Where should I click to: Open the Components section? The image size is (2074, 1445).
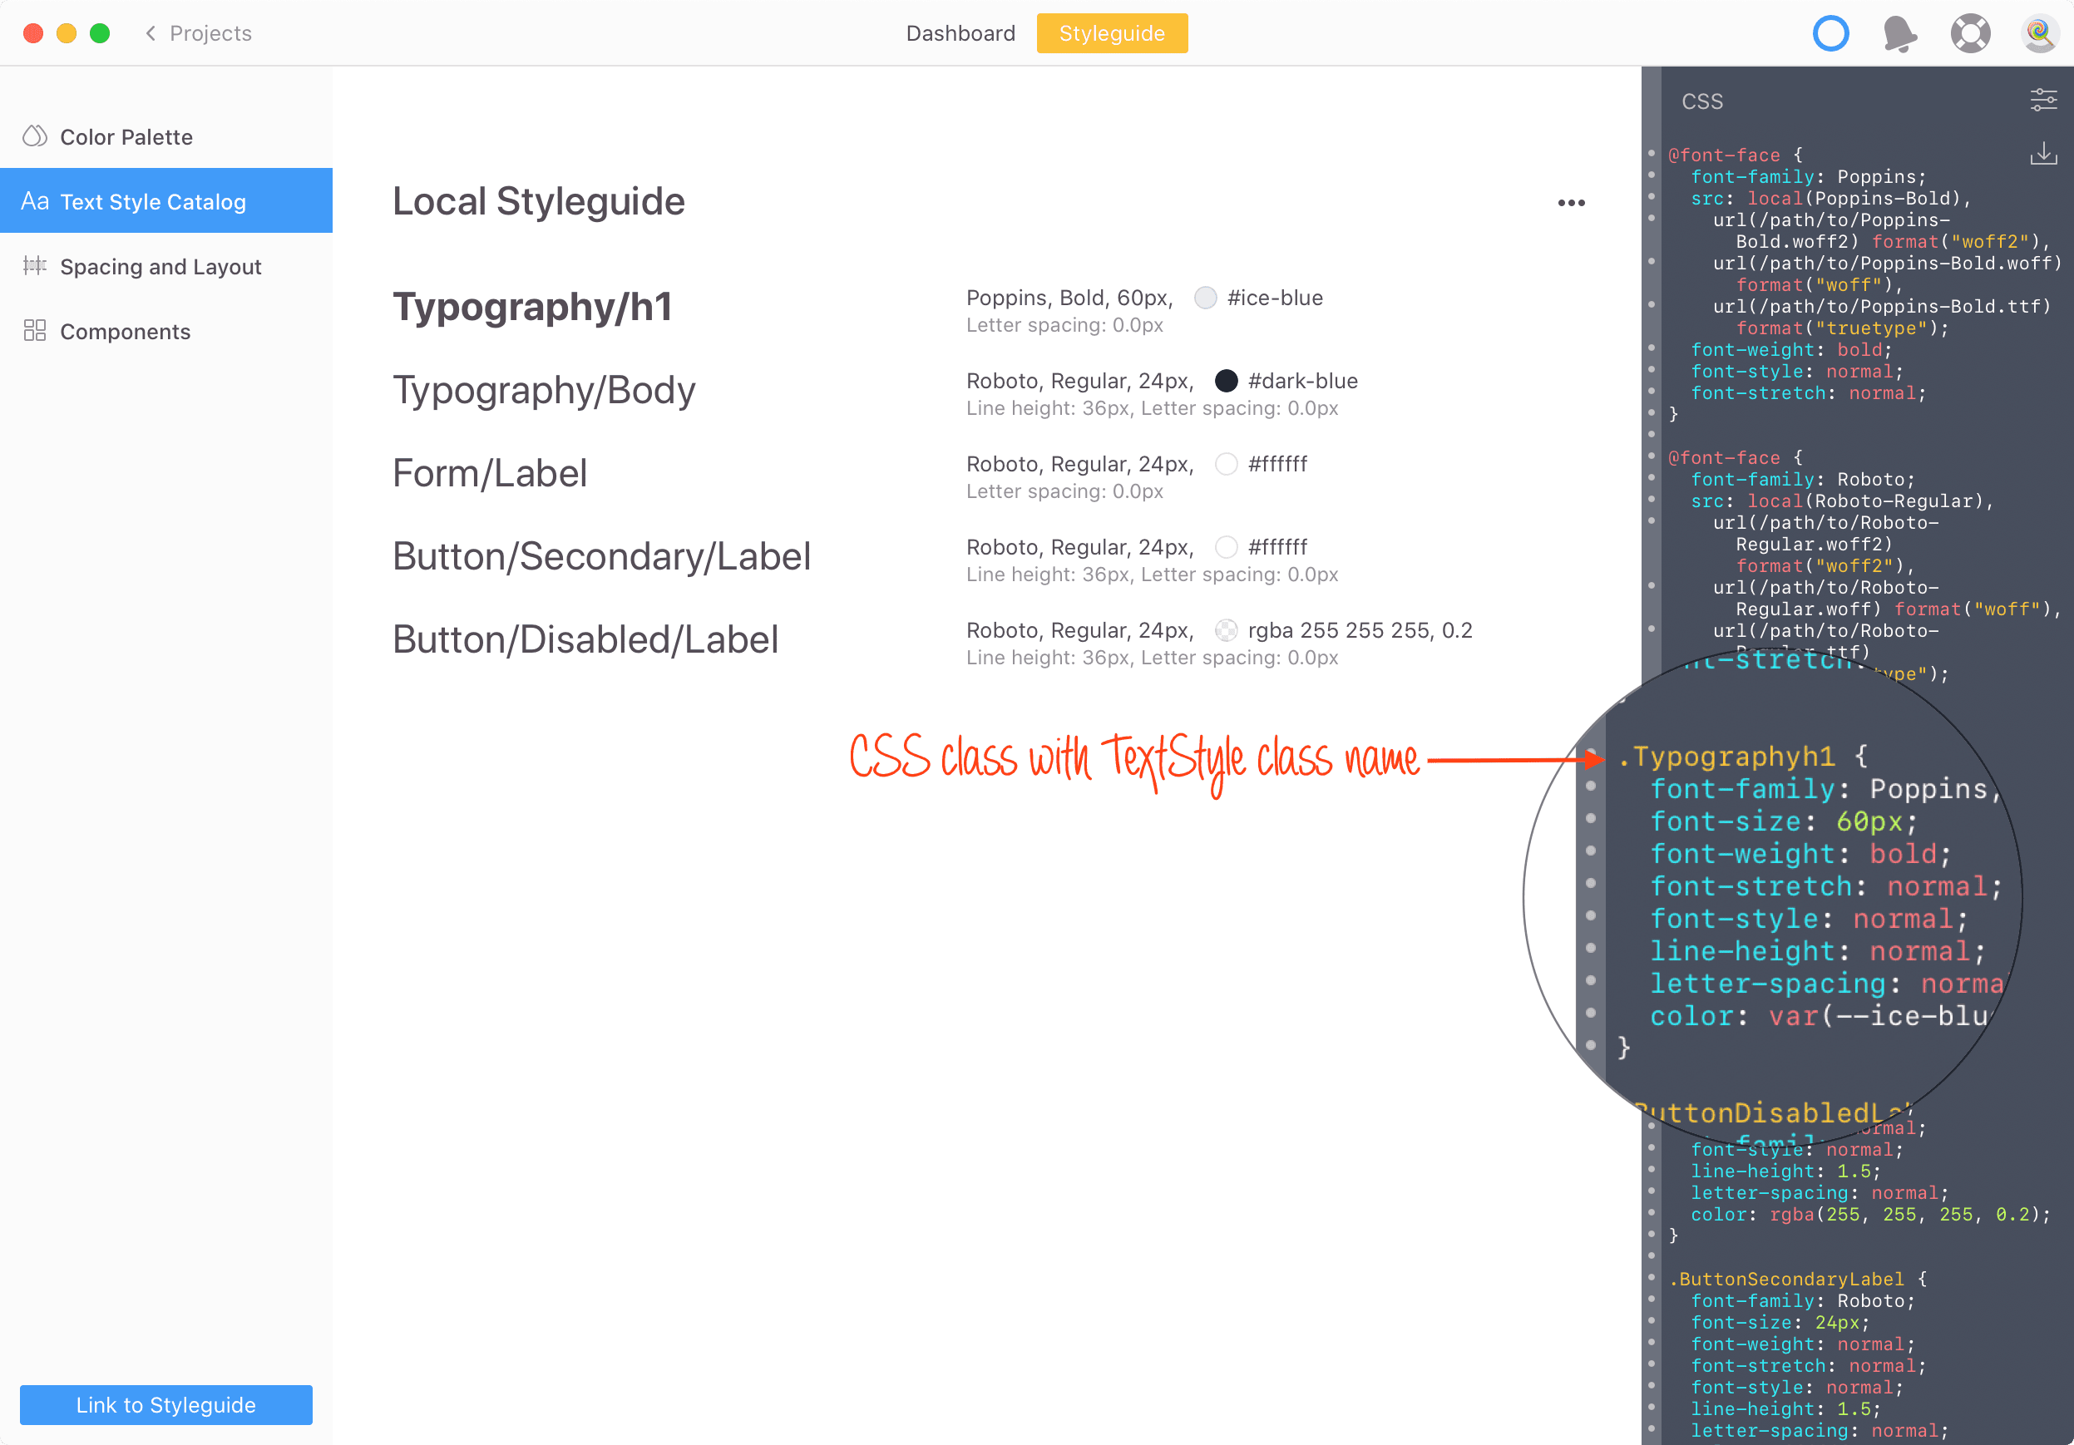pos(166,332)
